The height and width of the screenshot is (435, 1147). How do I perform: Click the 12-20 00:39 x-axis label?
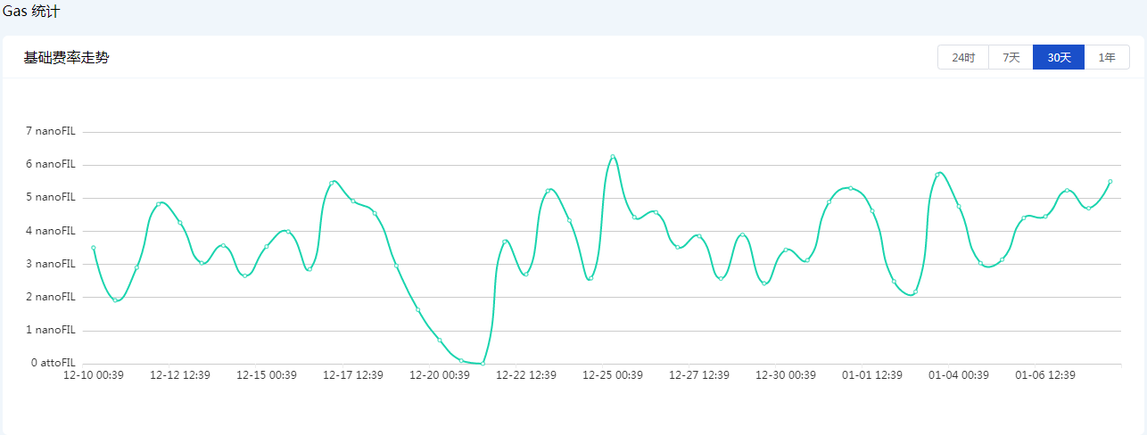(x=440, y=376)
